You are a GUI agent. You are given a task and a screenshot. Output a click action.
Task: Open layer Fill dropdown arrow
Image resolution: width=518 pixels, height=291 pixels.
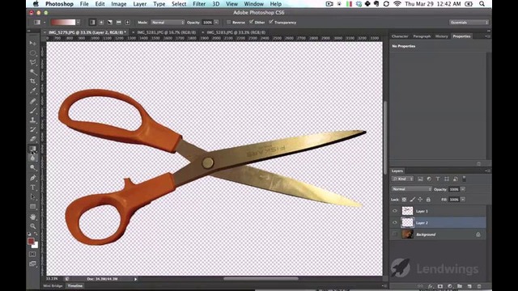(463, 200)
